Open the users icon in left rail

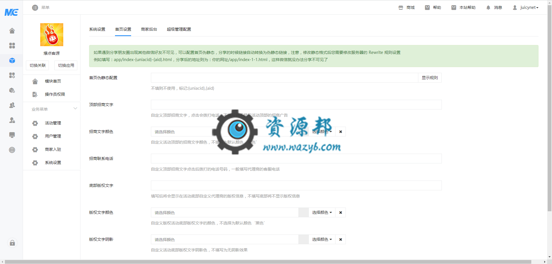[12, 105]
